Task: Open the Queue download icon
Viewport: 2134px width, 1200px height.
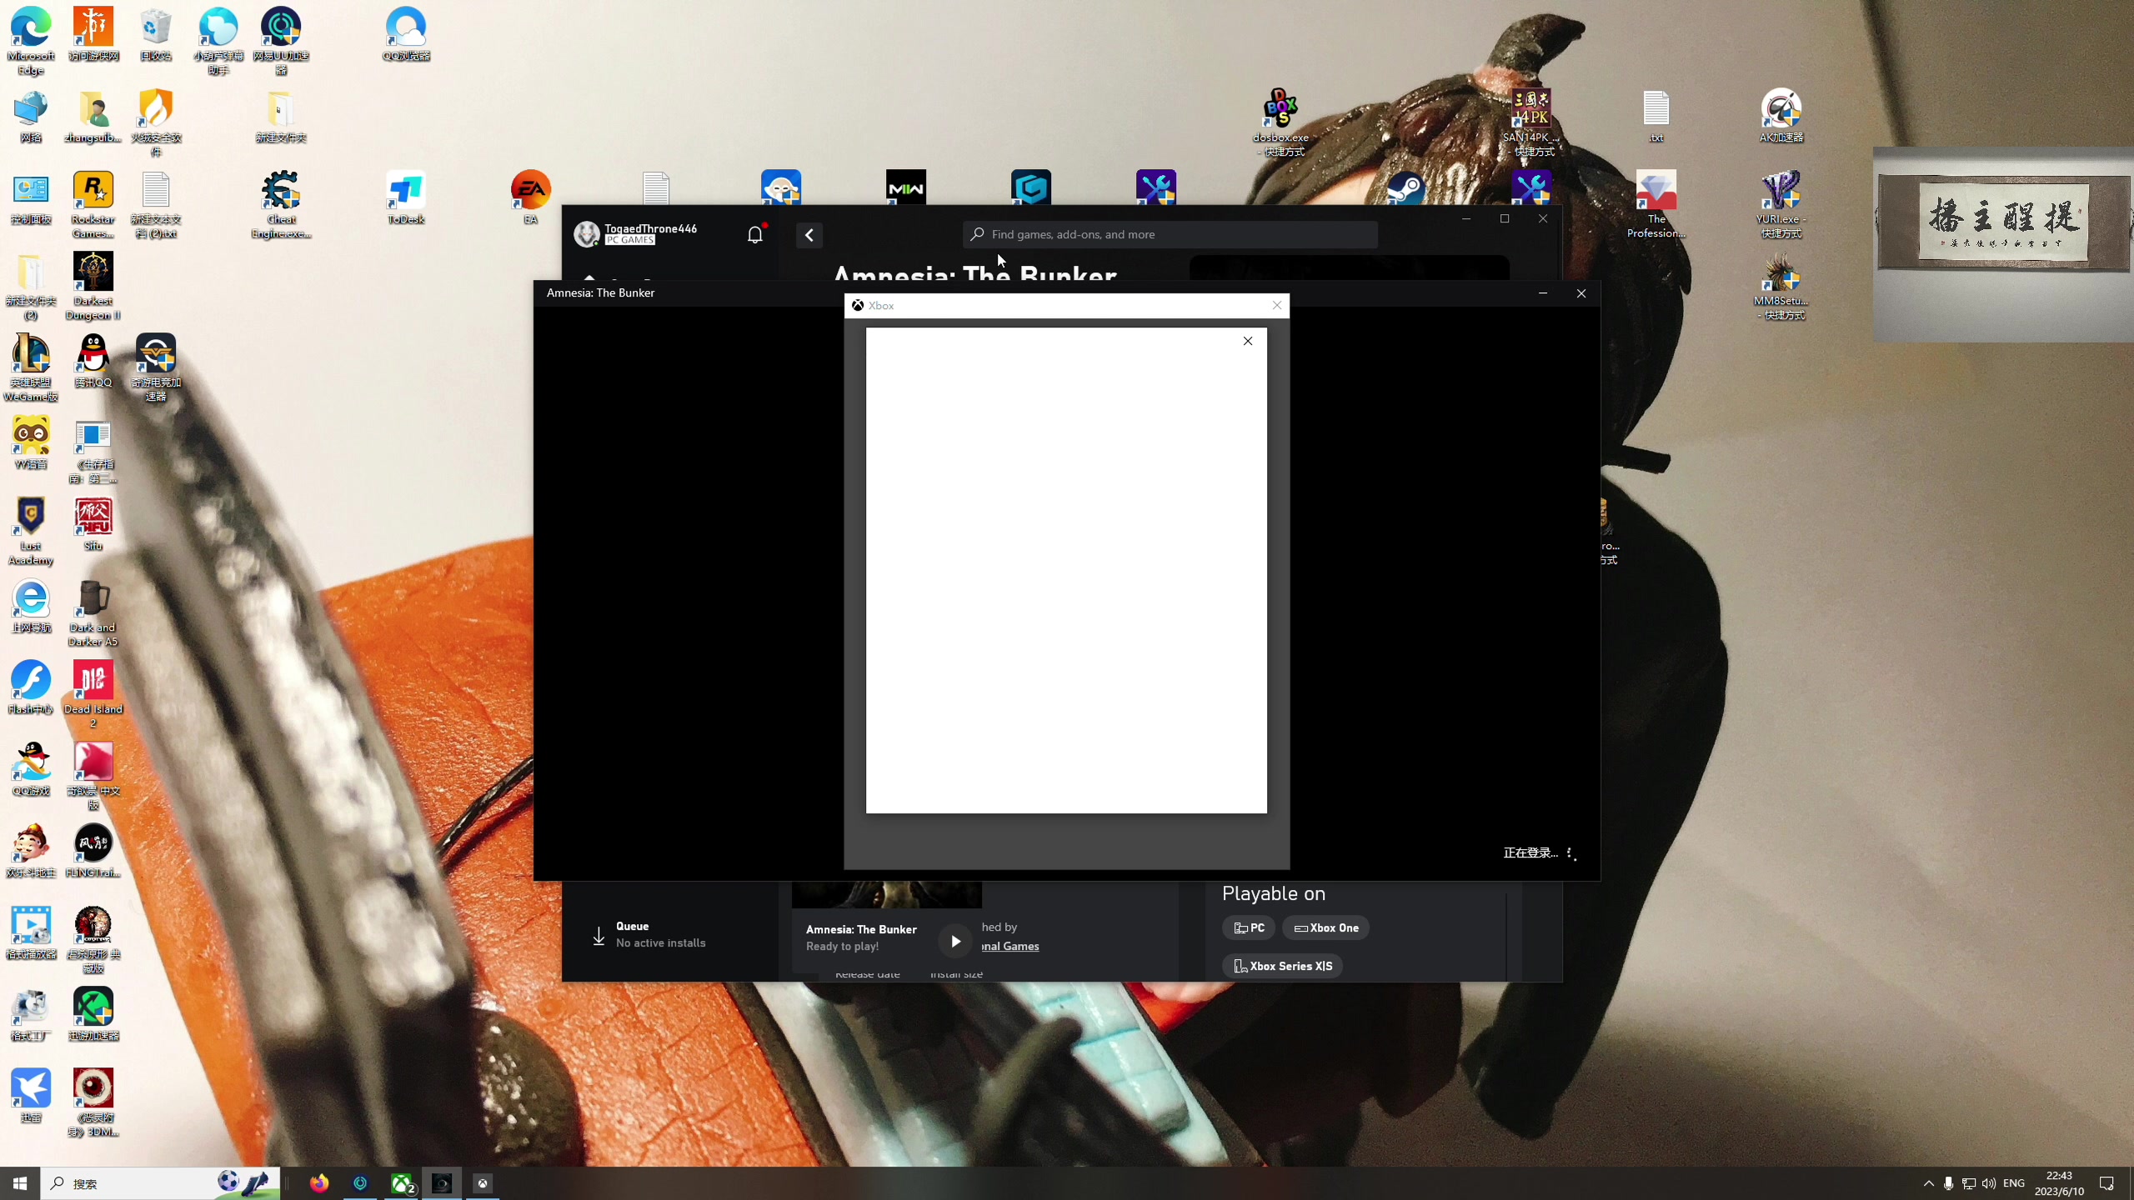Action: 599,936
